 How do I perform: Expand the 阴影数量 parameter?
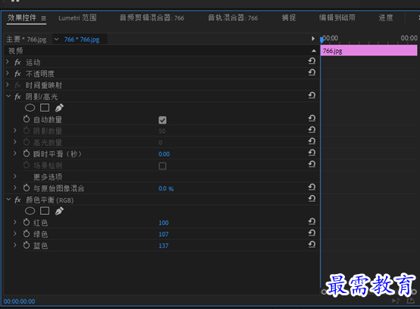coord(15,131)
